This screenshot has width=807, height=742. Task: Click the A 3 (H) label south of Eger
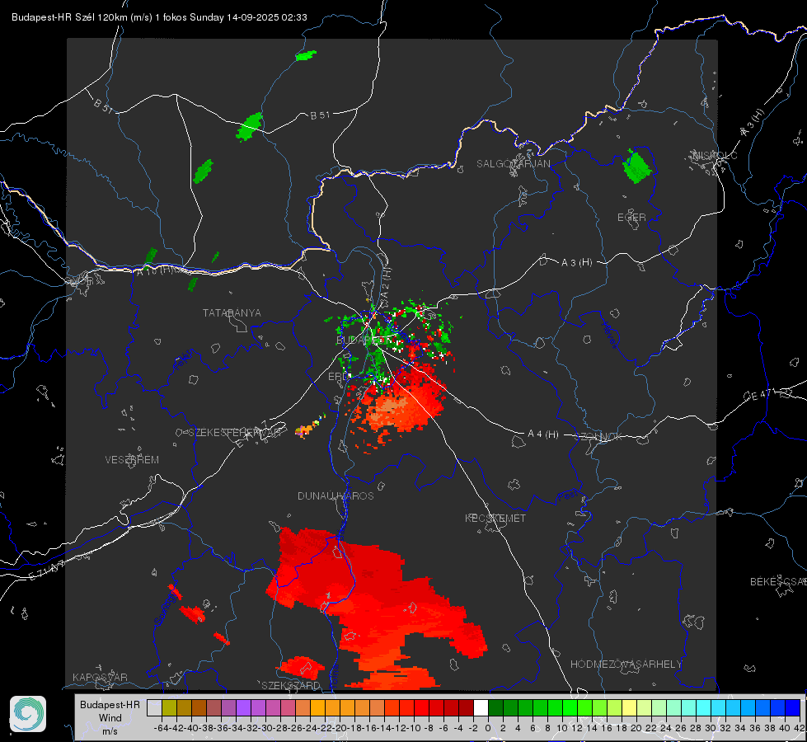576,263
